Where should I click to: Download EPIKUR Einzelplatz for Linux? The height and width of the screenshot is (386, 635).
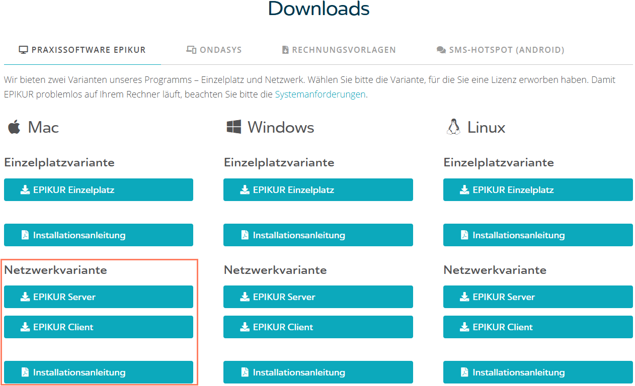pos(538,190)
